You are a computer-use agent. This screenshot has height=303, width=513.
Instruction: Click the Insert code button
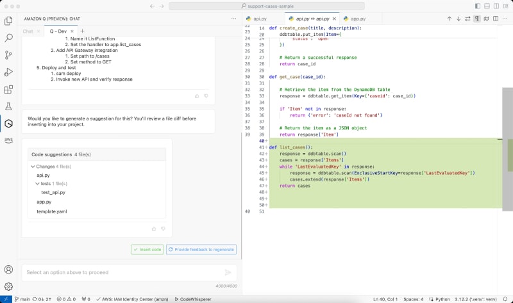coord(147,249)
